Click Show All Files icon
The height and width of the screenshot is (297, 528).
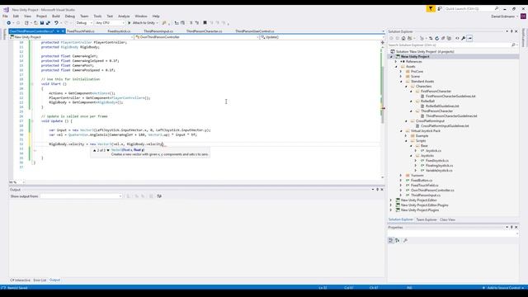point(449,39)
